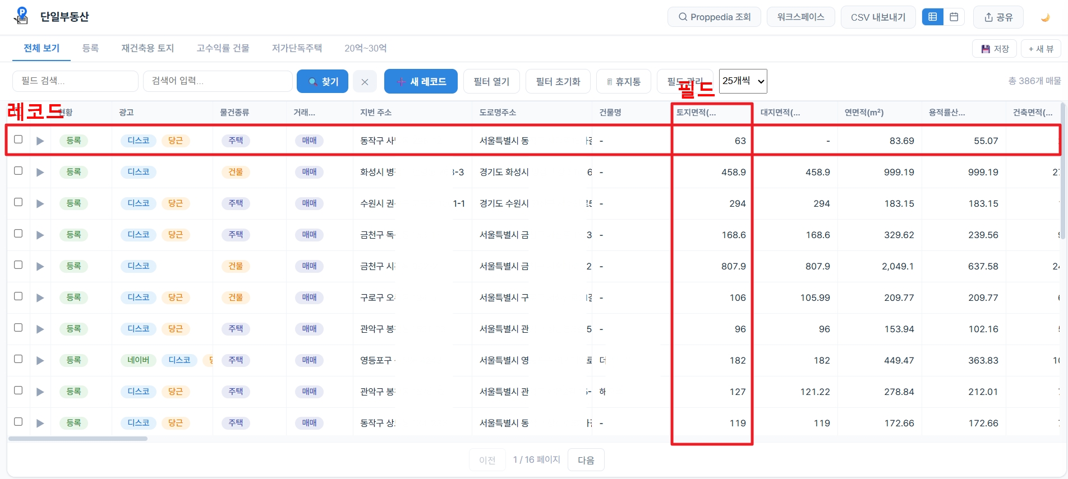Click the 단일부동산 logo icon
This screenshot has height=479, width=1068.
tap(21, 16)
